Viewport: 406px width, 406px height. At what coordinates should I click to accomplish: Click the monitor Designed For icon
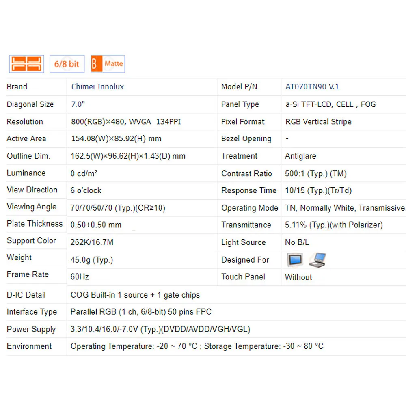(295, 259)
